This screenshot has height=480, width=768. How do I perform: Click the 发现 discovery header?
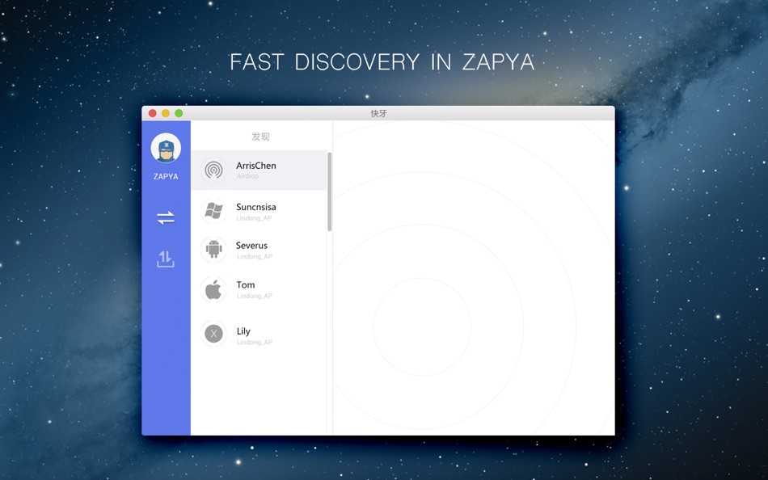[x=260, y=137]
